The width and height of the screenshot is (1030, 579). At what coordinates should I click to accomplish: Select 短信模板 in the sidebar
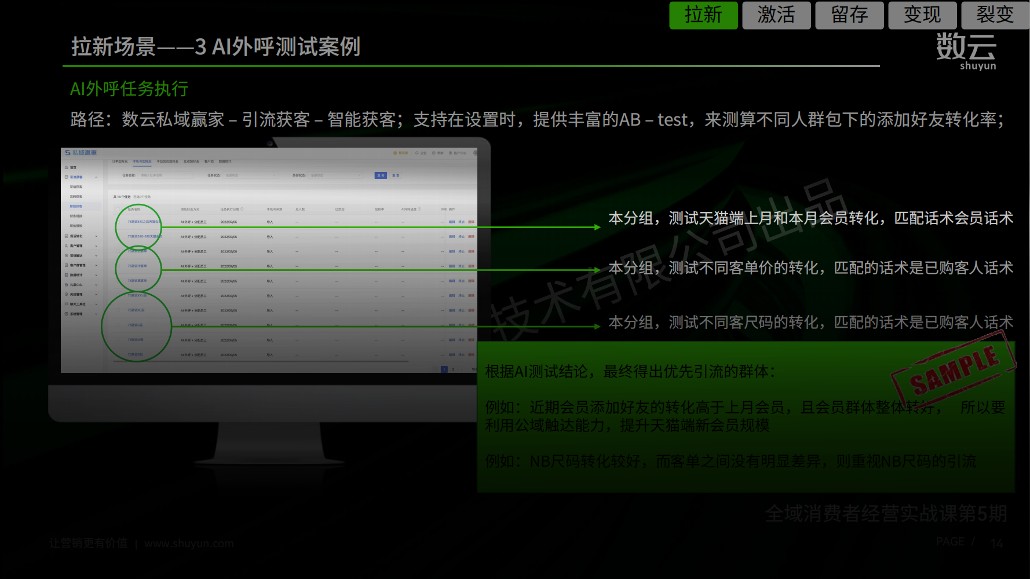coord(76,226)
